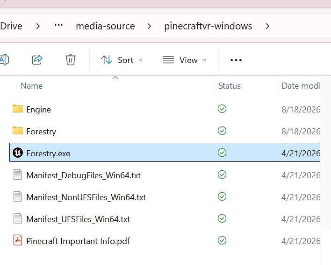Sort by the Status column header
This screenshot has width=331, height=265.
(x=230, y=86)
